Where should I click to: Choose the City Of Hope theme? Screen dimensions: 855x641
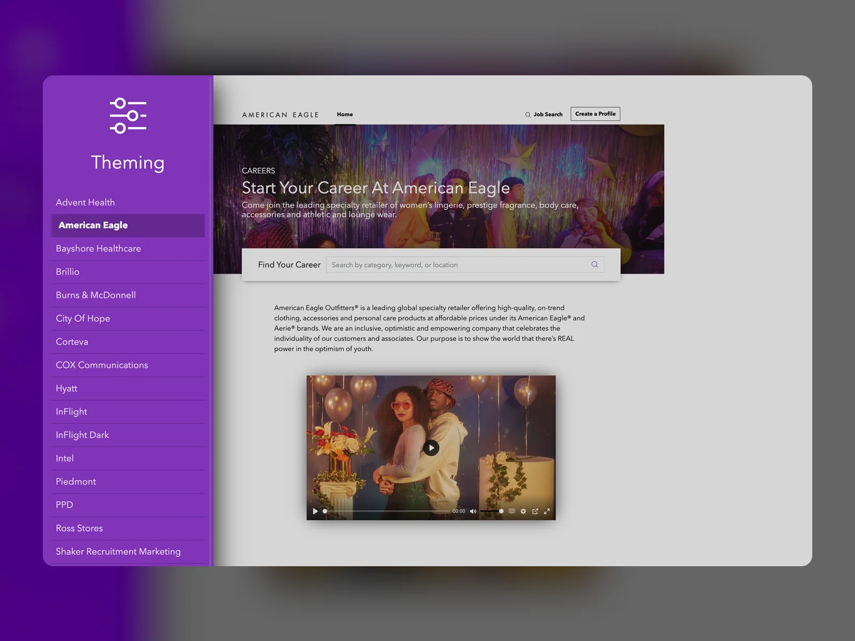(x=128, y=318)
